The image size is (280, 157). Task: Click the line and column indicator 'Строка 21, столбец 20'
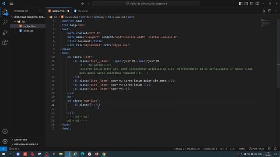(187, 149)
